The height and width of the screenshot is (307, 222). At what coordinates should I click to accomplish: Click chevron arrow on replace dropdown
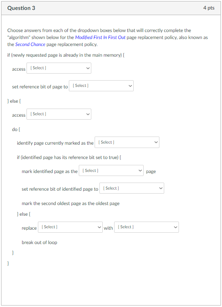pos(99,227)
